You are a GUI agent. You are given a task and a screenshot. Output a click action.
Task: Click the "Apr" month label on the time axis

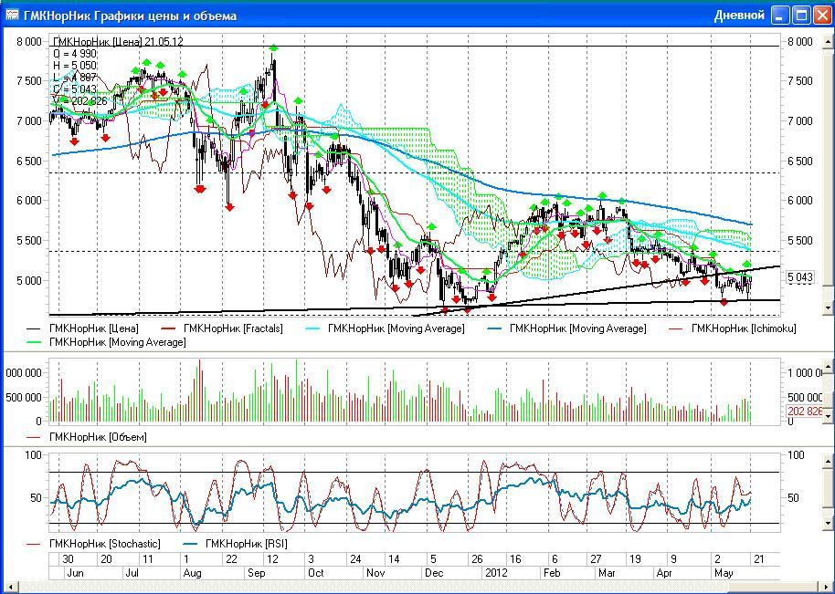click(664, 573)
